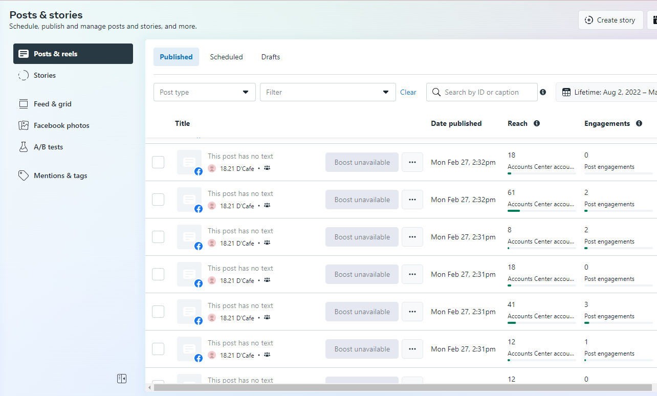Open the Stories section icon in sidebar

[23, 75]
